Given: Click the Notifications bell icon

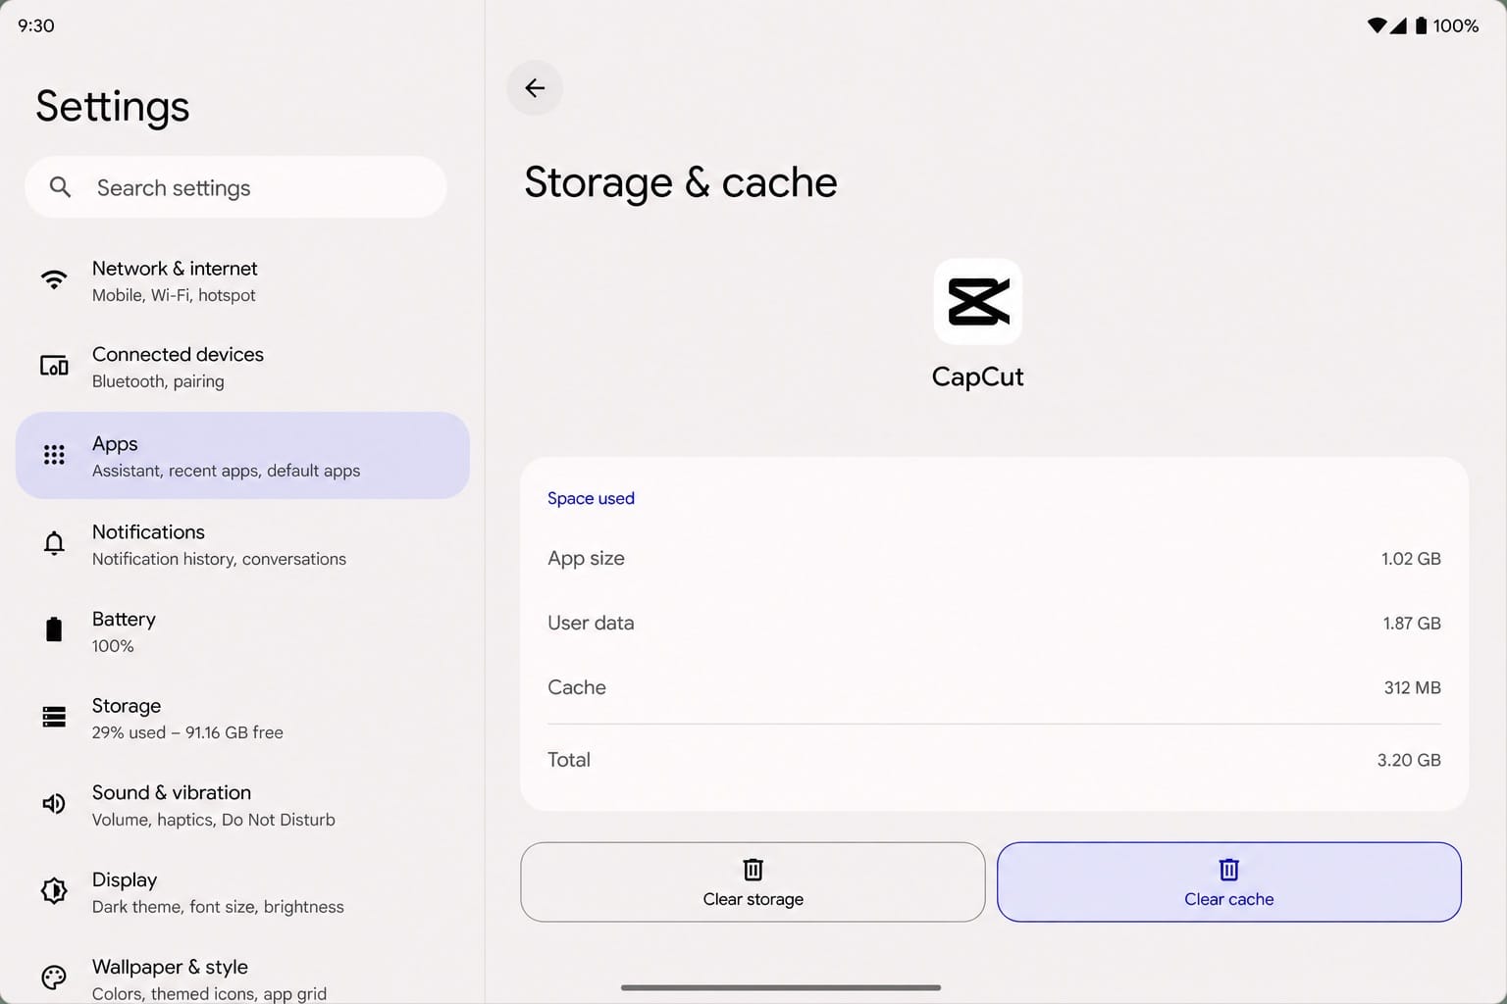Looking at the screenshot, I should click(x=54, y=543).
